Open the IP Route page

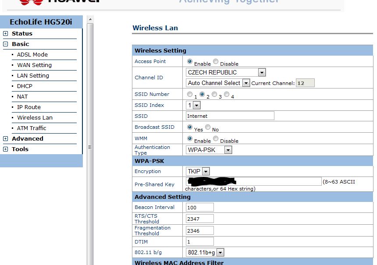29,107
